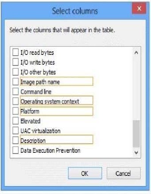
Task: Check the I/O write bytes column
Action: point(15,62)
